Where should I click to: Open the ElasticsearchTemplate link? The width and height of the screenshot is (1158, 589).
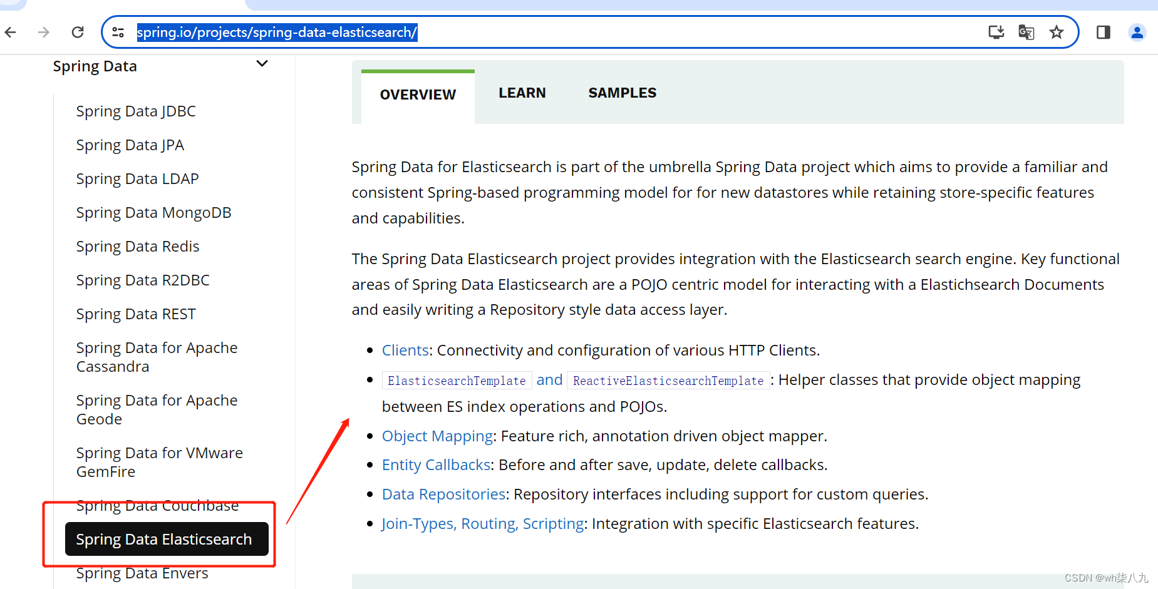(x=457, y=381)
